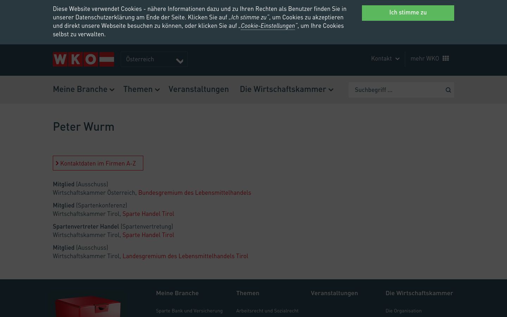The height and width of the screenshot is (317, 507).
Task: Click footer heading Veranstaltungen
Action: pos(334,293)
